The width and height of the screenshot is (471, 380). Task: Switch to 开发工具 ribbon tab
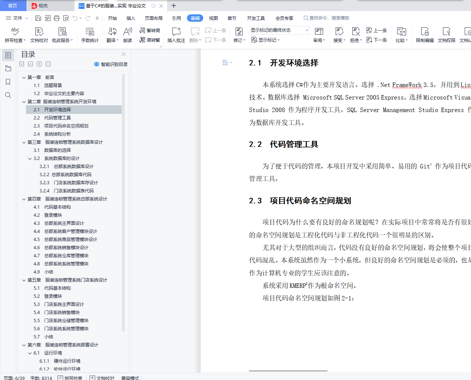[256, 18]
